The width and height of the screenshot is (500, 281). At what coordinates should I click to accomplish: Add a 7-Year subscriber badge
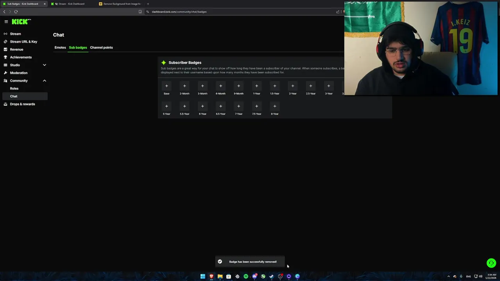pos(239,106)
